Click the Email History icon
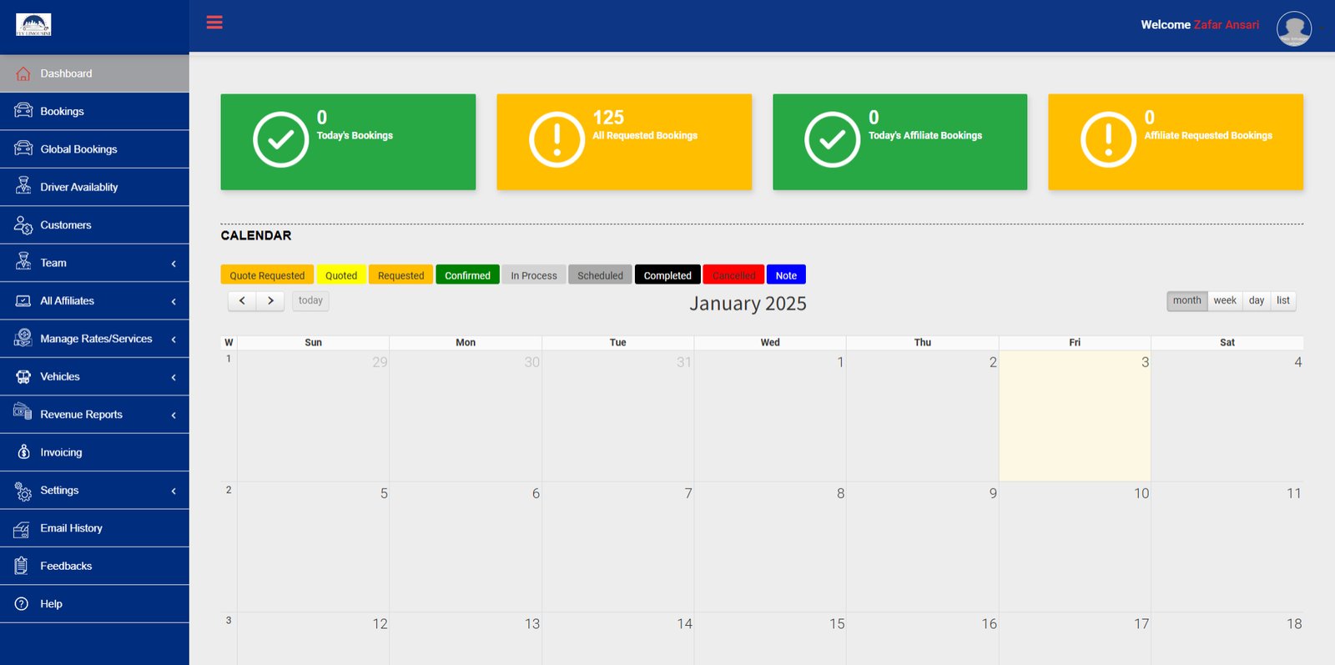 pos(23,528)
